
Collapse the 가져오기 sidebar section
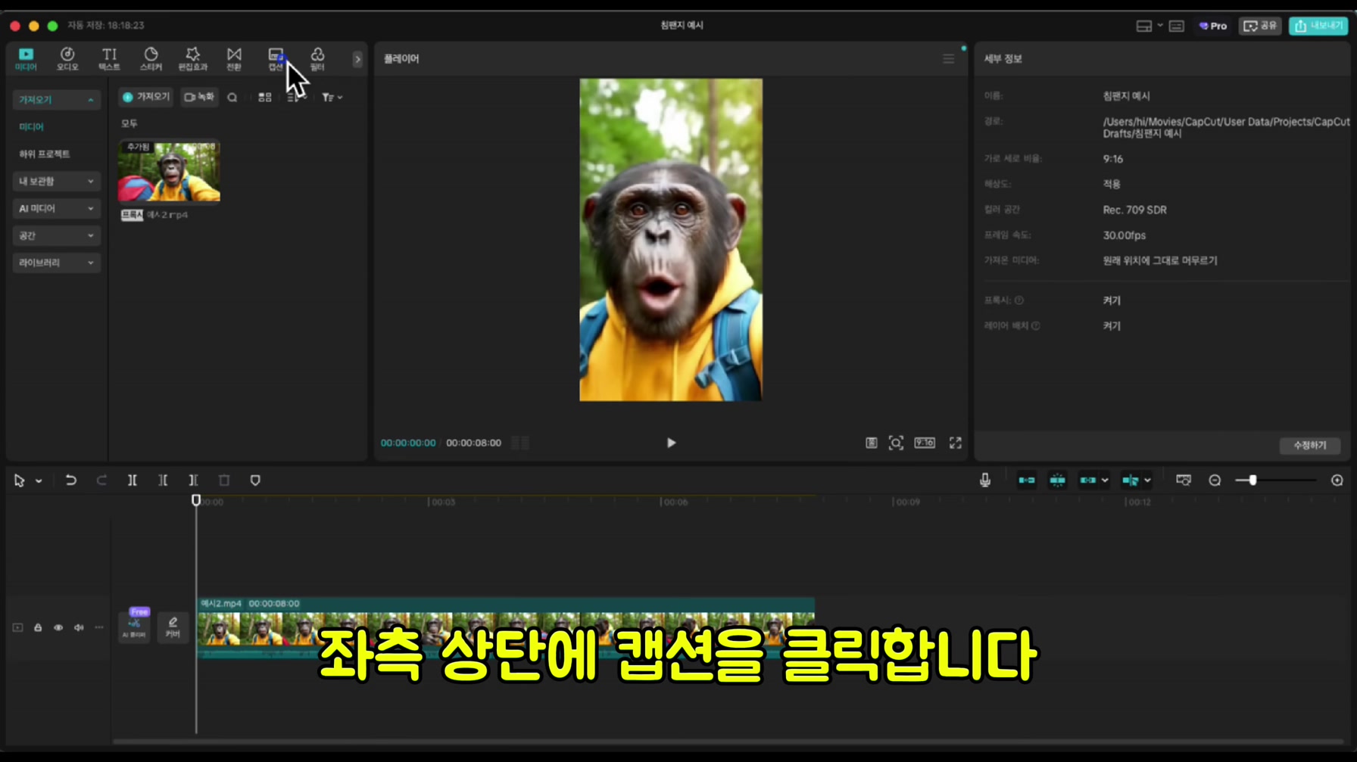(56, 100)
